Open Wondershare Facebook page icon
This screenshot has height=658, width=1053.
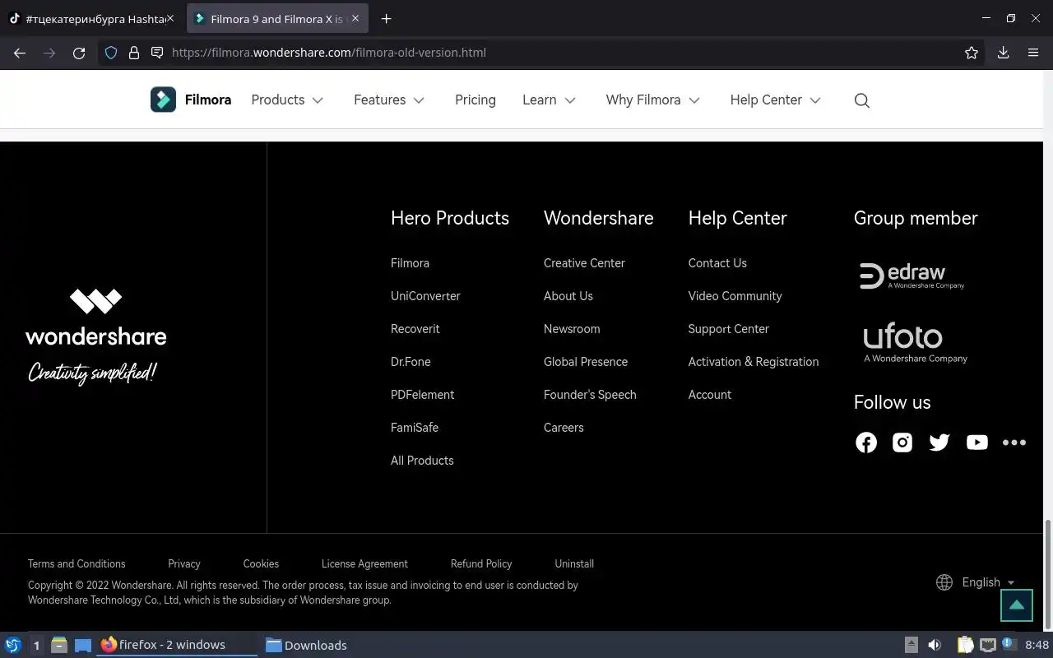tap(866, 443)
